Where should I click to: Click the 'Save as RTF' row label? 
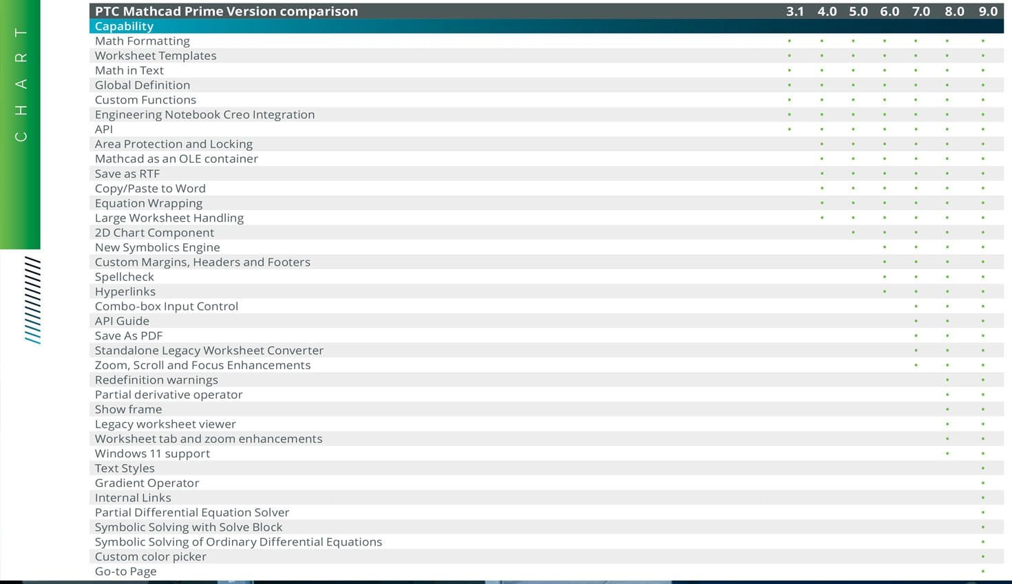[x=127, y=174]
